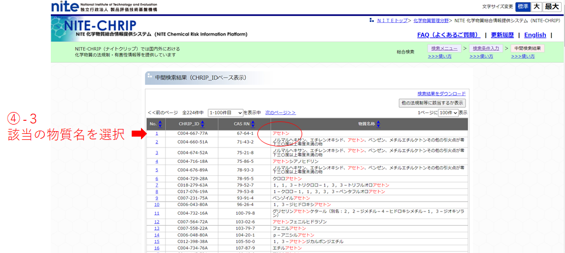The width and height of the screenshot is (565, 253).
Task: Click the <<前のページ label
Action: coord(162,113)
